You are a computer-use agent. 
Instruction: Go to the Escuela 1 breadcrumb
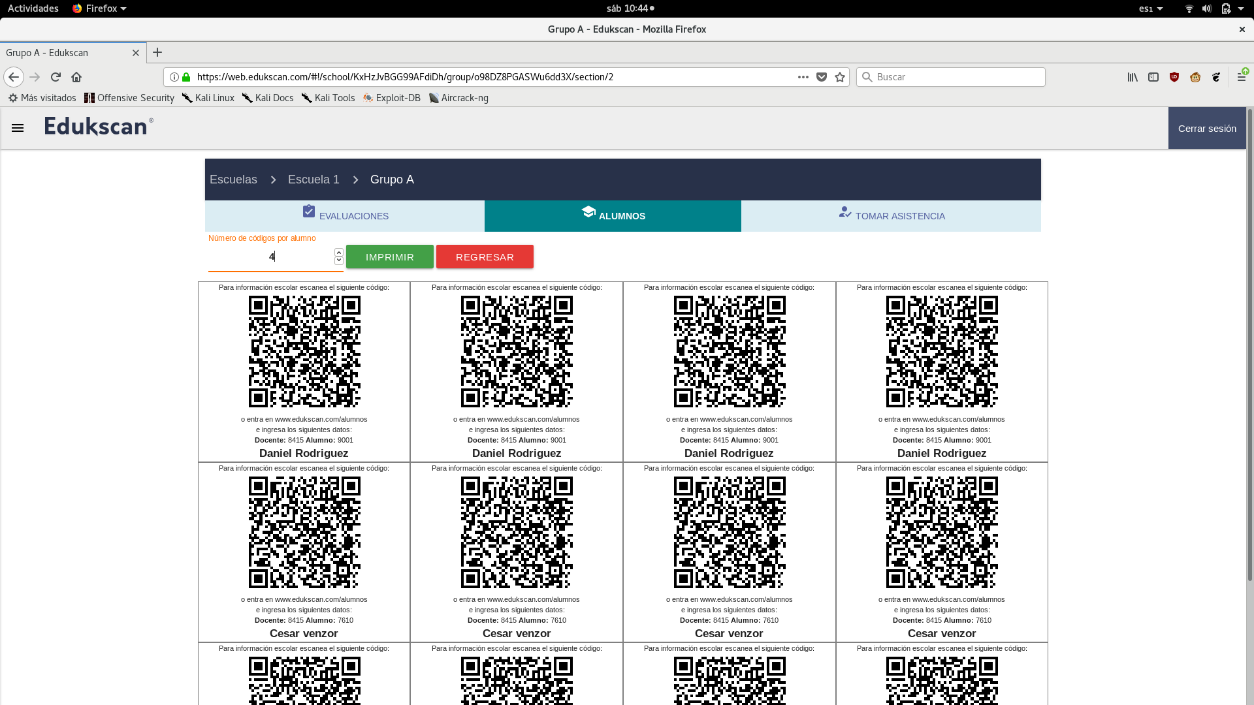point(313,180)
